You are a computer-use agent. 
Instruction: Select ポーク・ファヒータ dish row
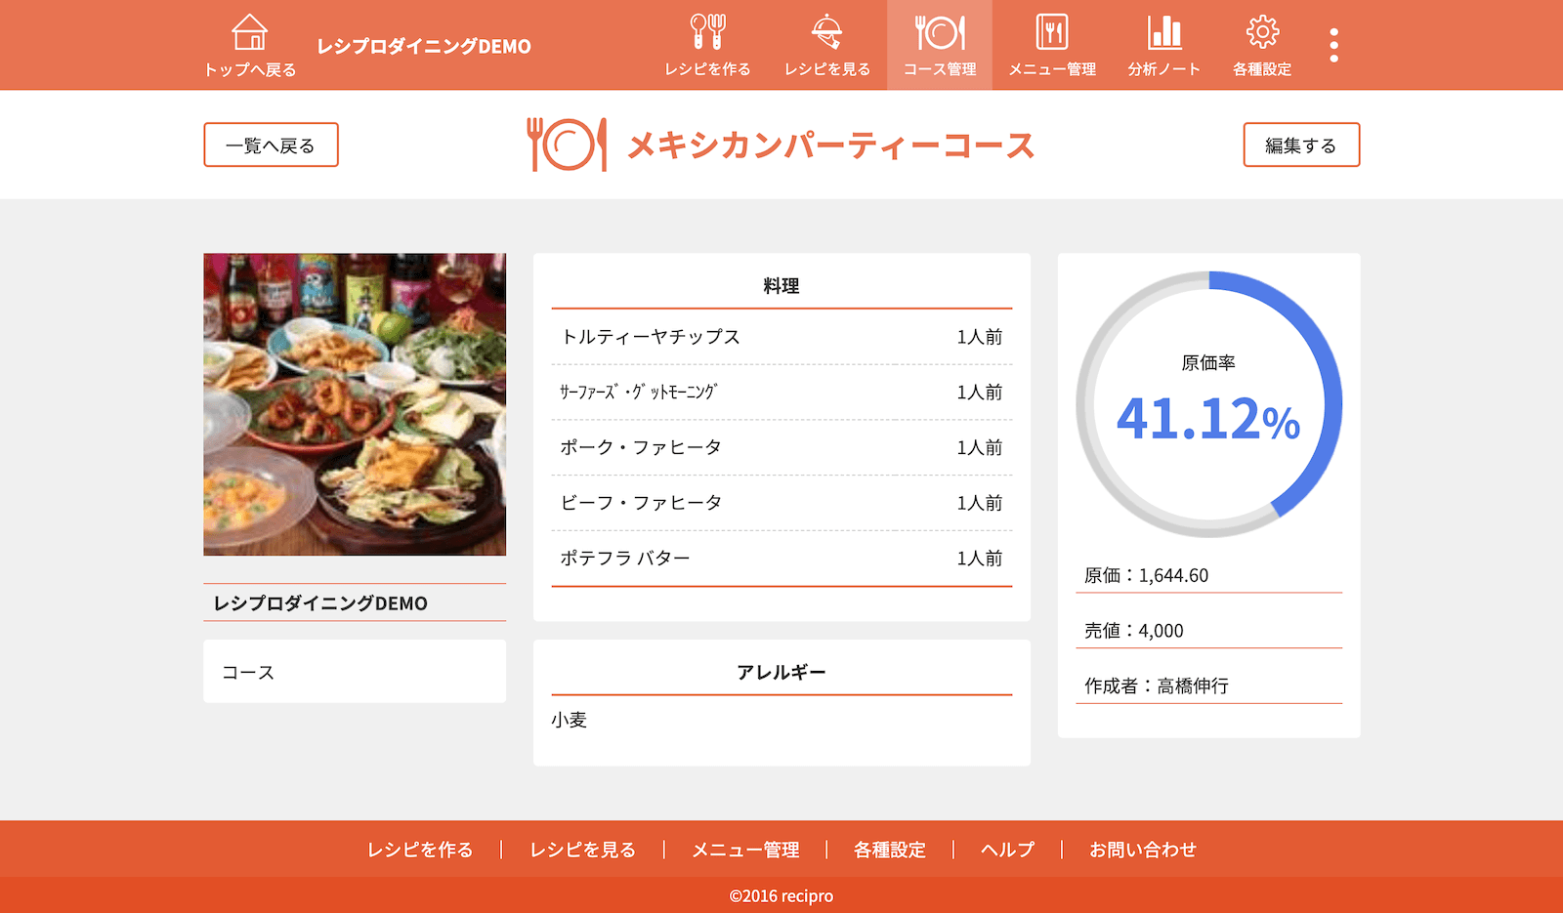coord(781,447)
